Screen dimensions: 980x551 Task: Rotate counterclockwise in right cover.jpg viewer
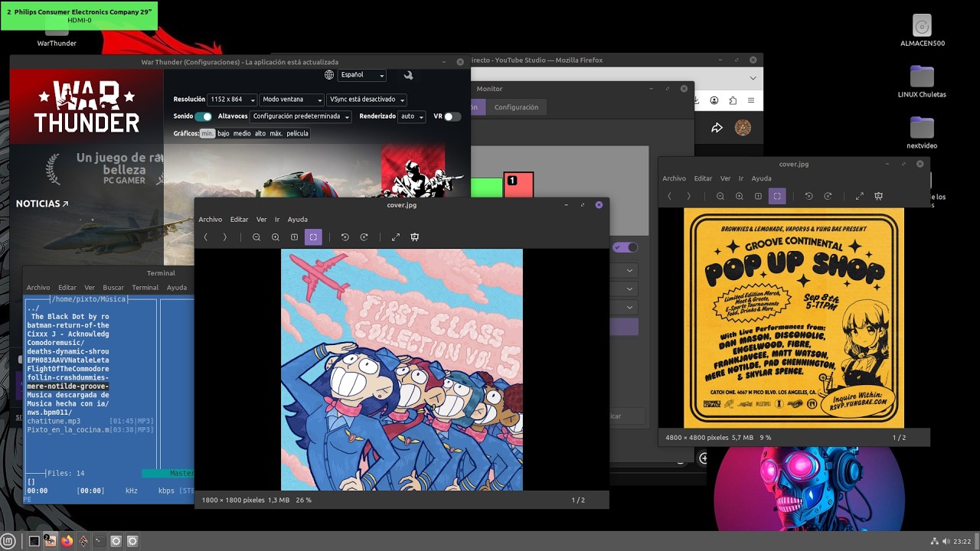(809, 196)
